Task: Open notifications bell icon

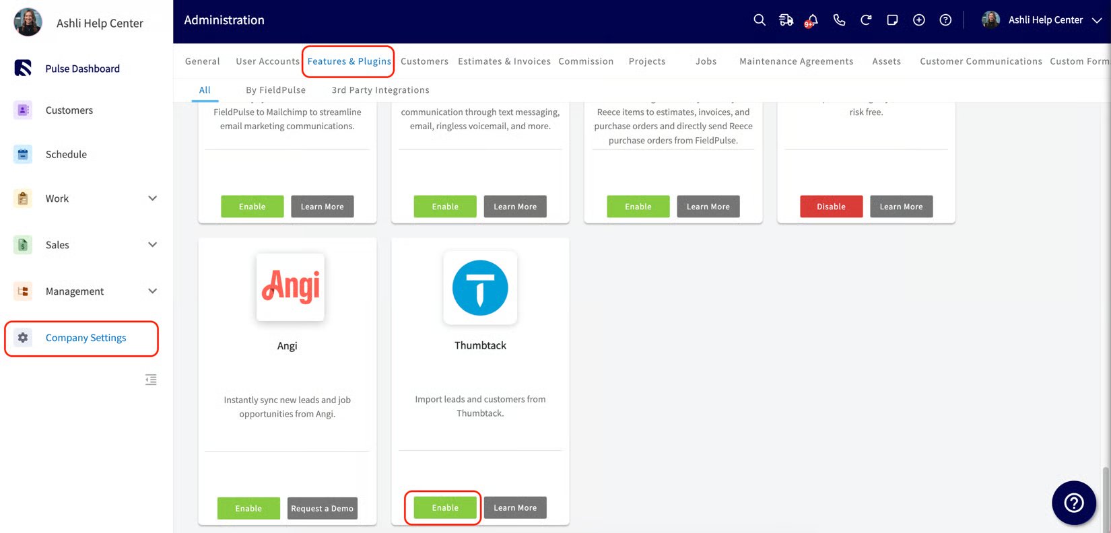Action: (812, 20)
